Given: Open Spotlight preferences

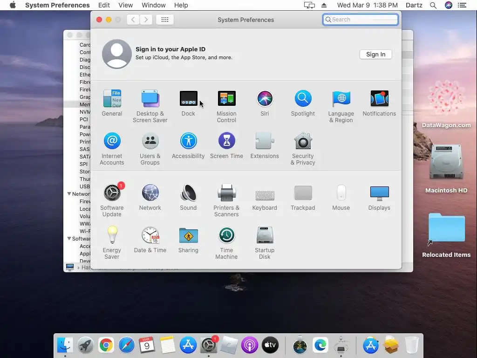Looking at the screenshot, I should (x=303, y=103).
